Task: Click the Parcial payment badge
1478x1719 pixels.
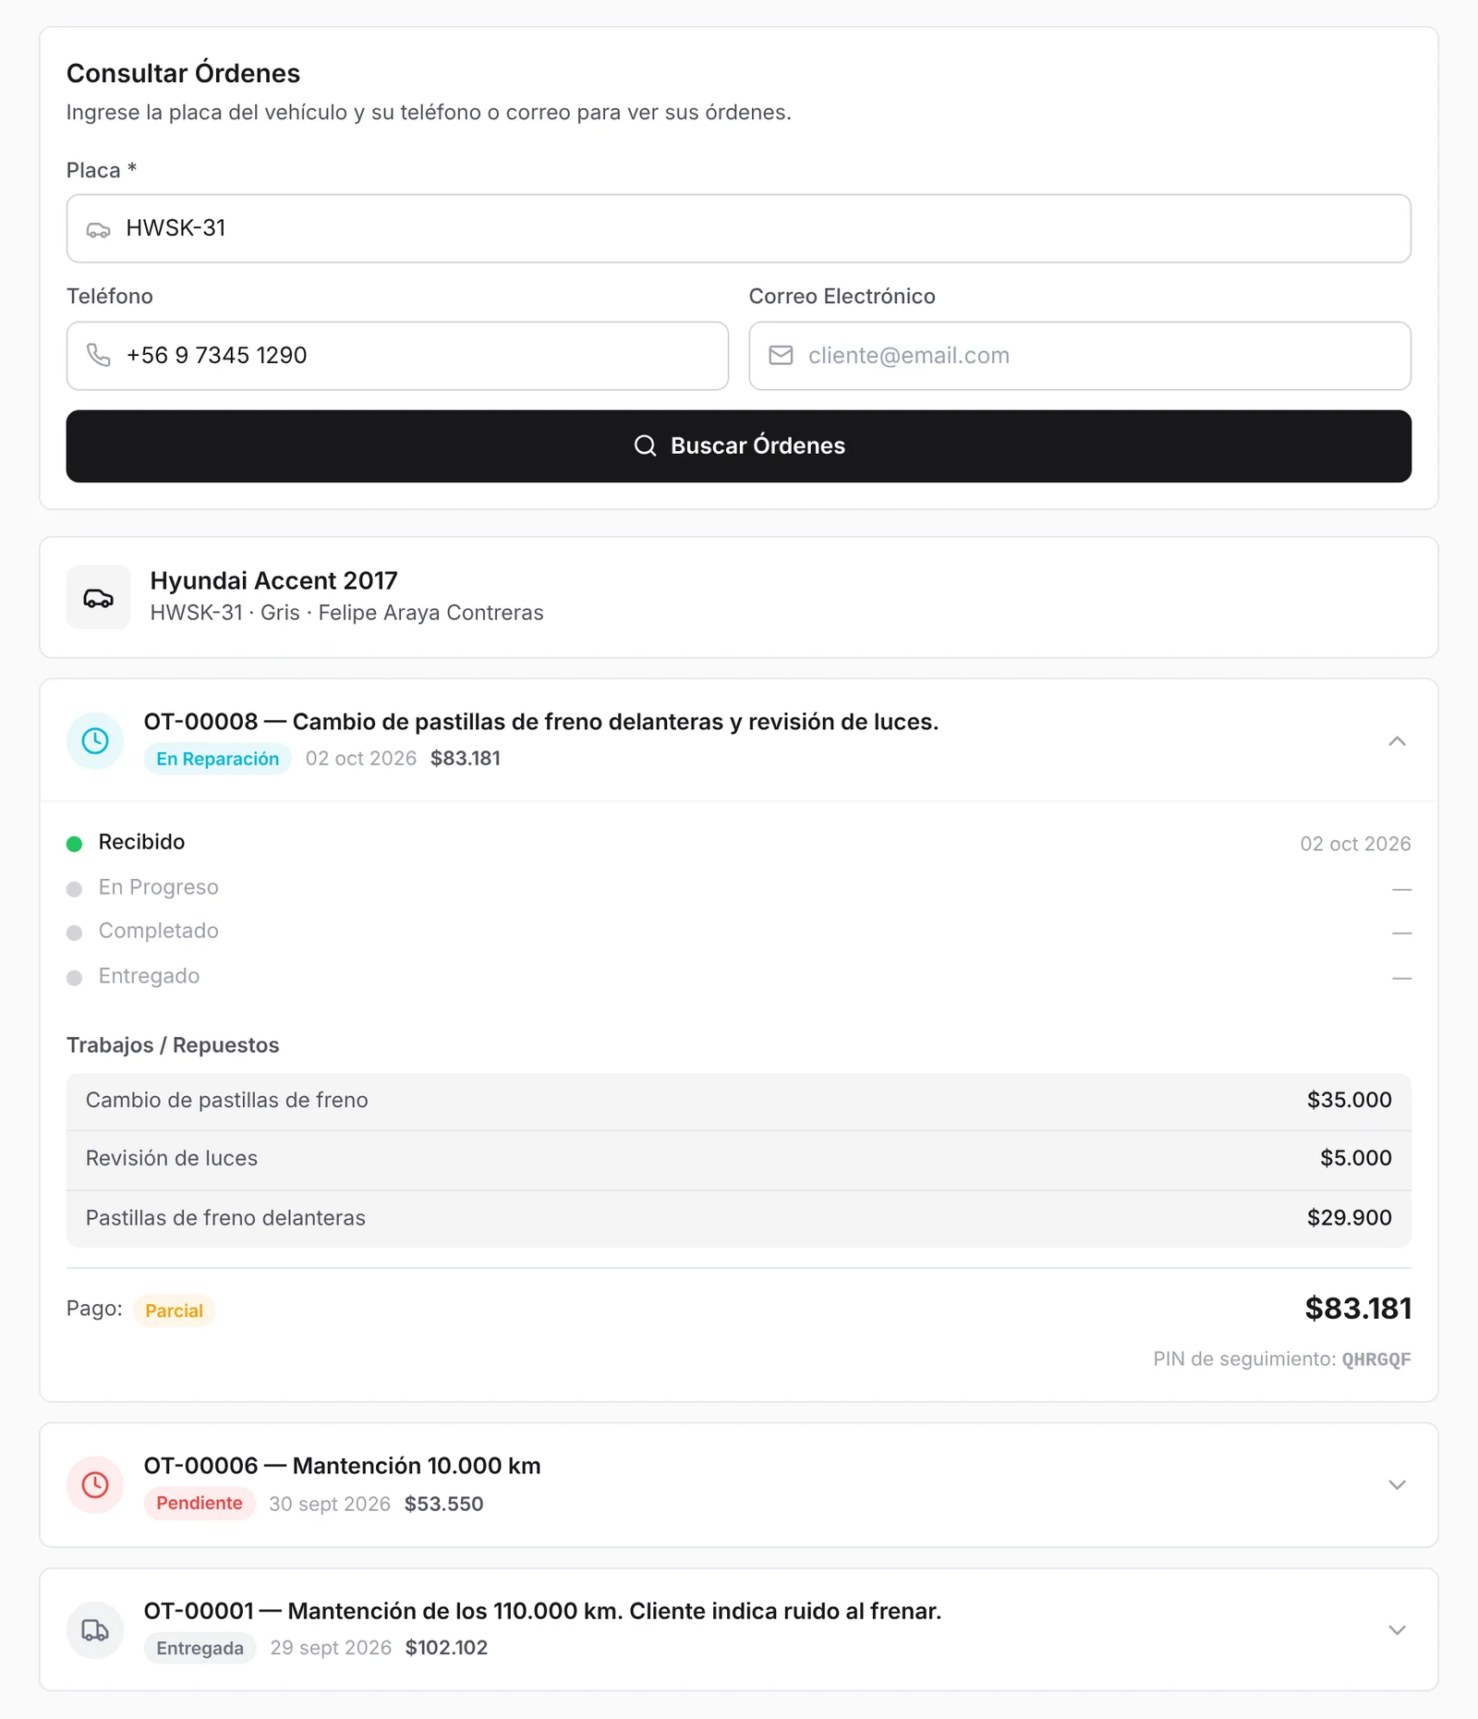Action: click(x=174, y=1311)
